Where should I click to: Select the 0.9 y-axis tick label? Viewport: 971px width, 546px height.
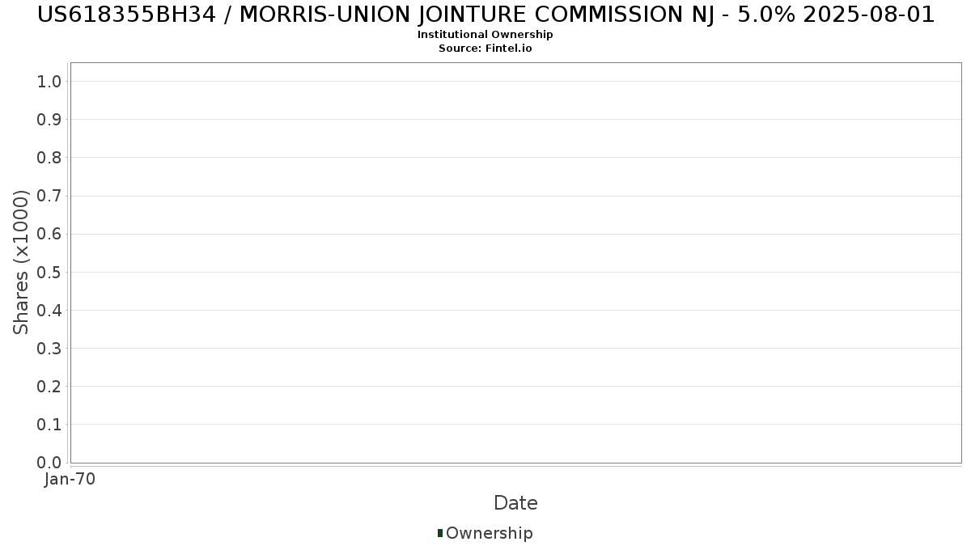tap(49, 119)
